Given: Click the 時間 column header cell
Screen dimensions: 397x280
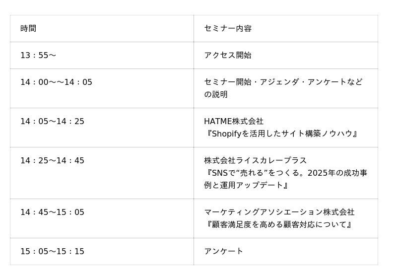Looking at the screenshot, I should [x=28, y=28].
